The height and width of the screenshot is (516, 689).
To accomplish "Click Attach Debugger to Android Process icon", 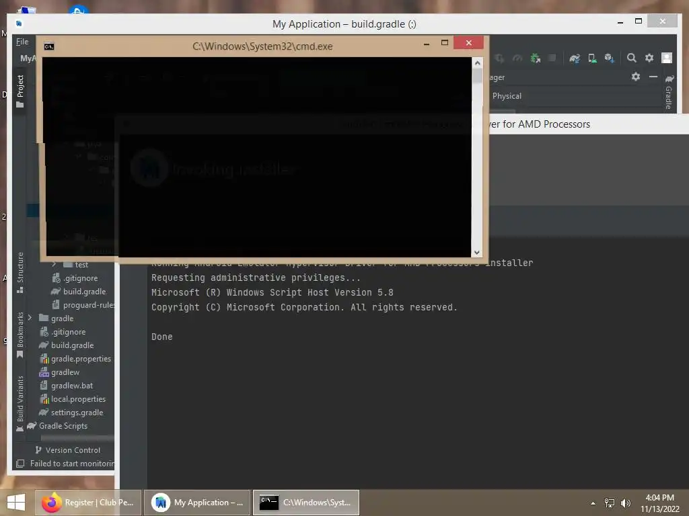I will click(x=535, y=58).
